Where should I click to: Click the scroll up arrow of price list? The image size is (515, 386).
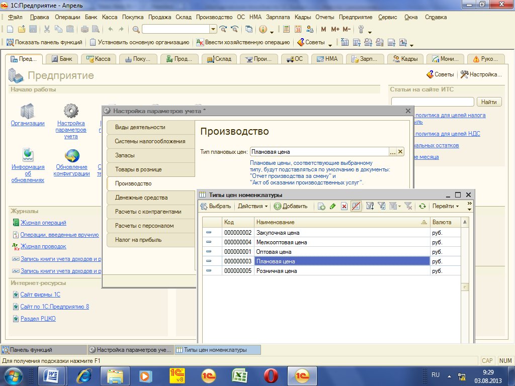pos(465,222)
